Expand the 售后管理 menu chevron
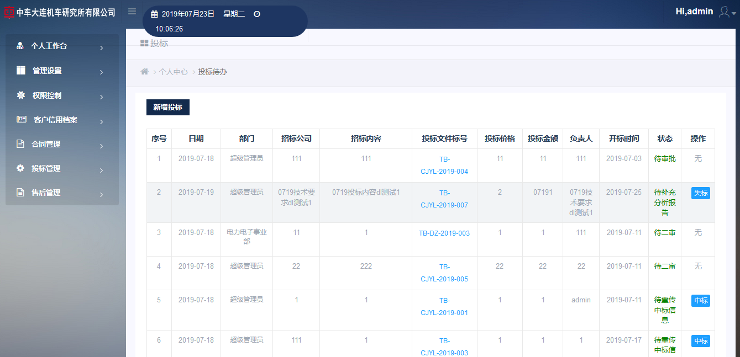The width and height of the screenshot is (740, 357). click(102, 194)
